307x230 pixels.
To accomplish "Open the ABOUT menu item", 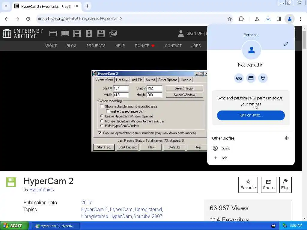I will pyautogui.click(x=50, y=46).
